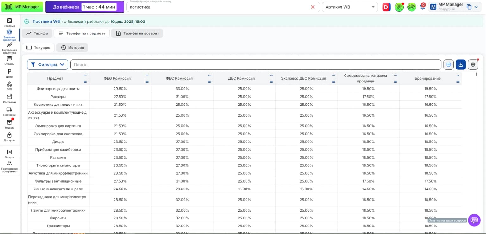
Task: Click the Диоды row name
Action: (x=58, y=142)
